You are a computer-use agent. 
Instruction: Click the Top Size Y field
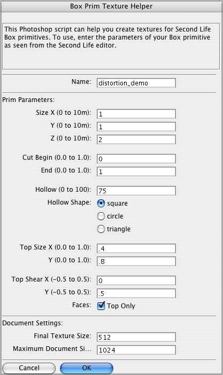[x=136, y=261]
